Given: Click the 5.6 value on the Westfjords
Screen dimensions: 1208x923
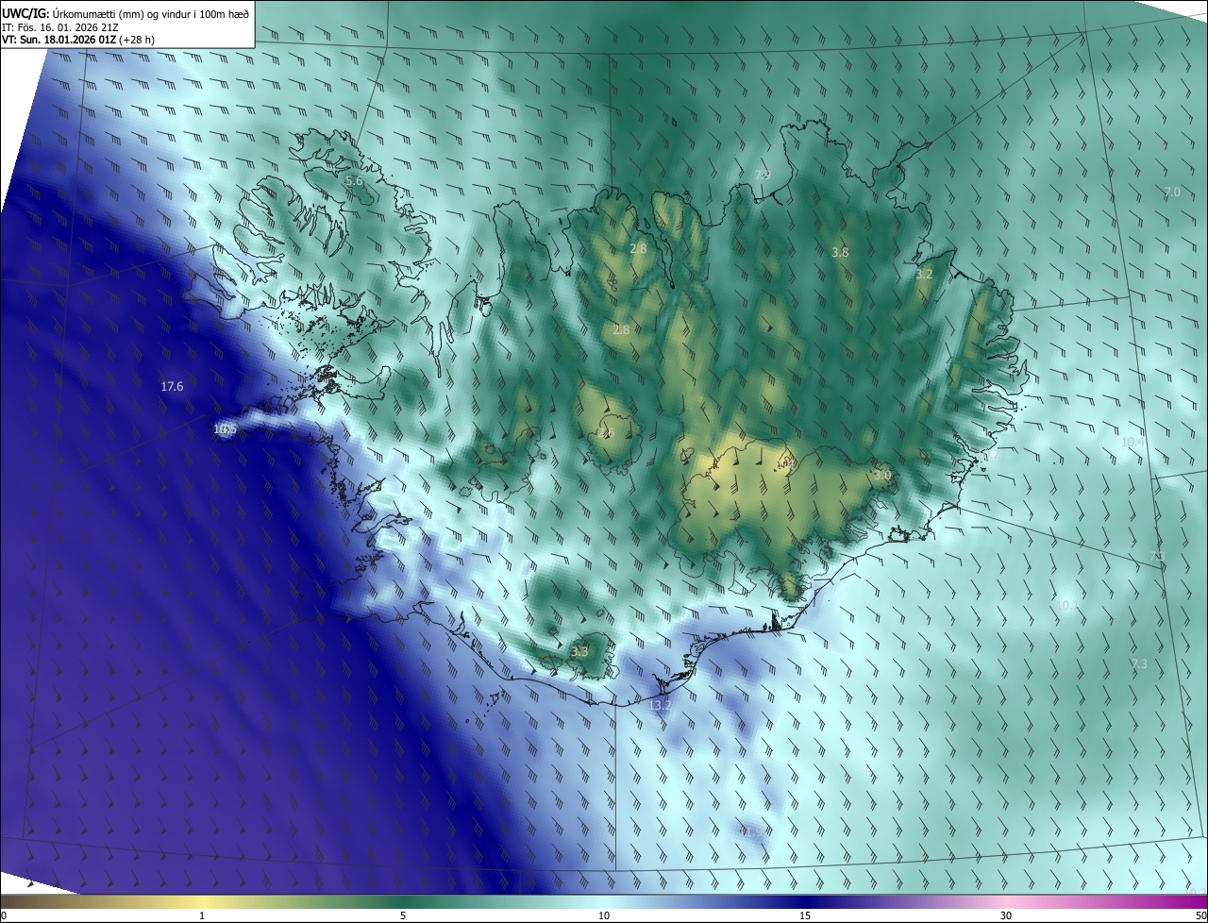Looking at the screenshot, I should click(x=354, y=180).
